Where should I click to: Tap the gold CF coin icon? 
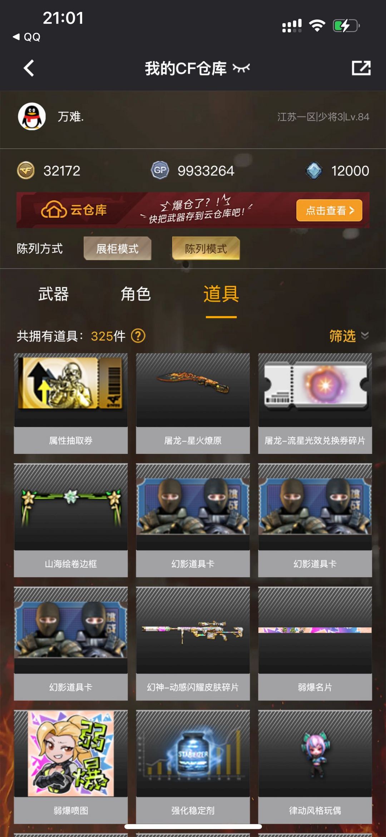pos(26,170)
